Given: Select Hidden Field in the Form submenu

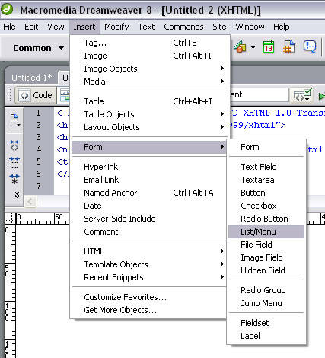Looking at the screenshot, I should click(x=266, y=270).
